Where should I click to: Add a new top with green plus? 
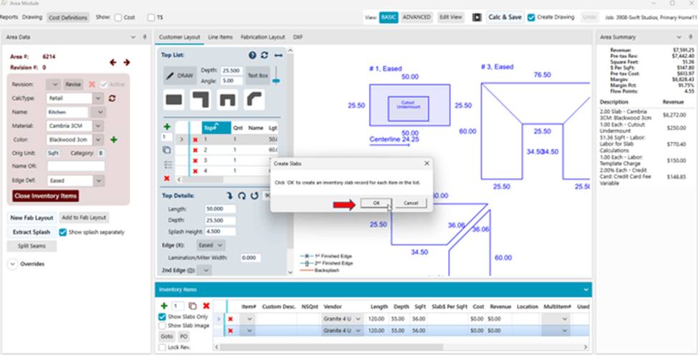[167, 127]
